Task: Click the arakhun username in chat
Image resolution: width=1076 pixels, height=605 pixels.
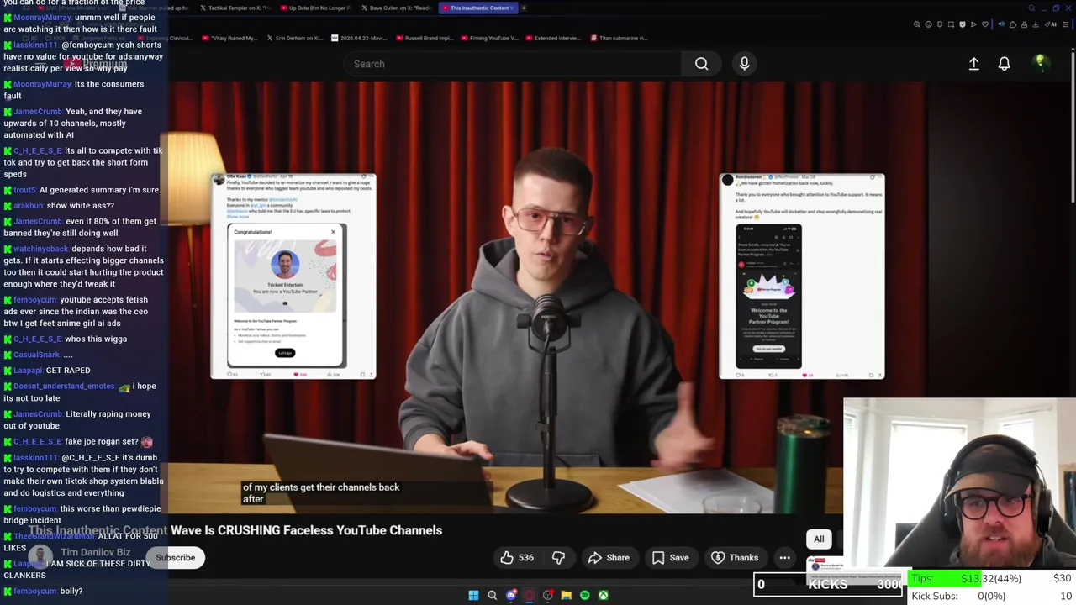Action: tap(28, 205)
